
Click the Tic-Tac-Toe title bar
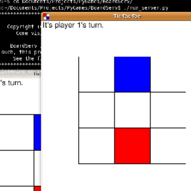[x=116, y=16]
